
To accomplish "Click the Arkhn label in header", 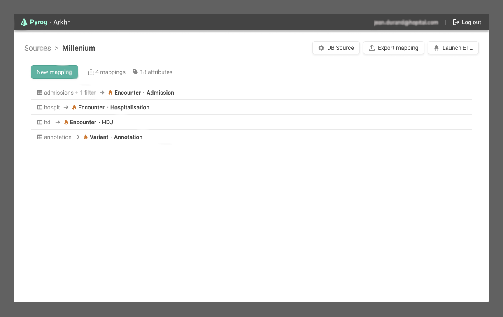I will 62,22.
